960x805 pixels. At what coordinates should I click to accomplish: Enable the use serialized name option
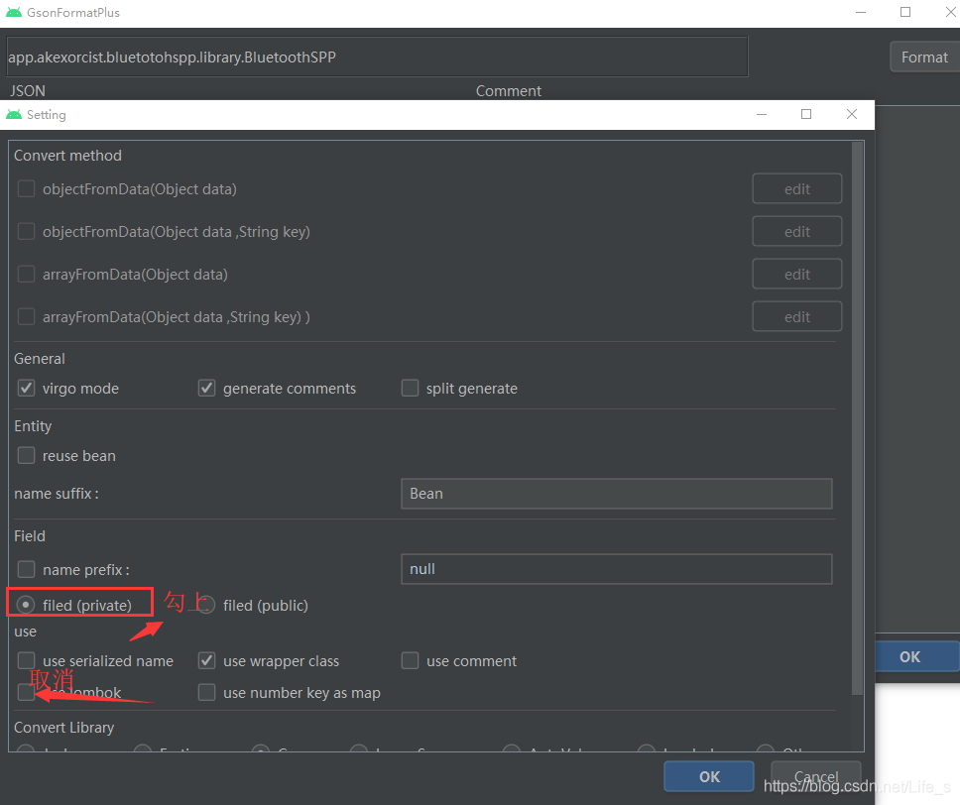(x=26, y=660)
